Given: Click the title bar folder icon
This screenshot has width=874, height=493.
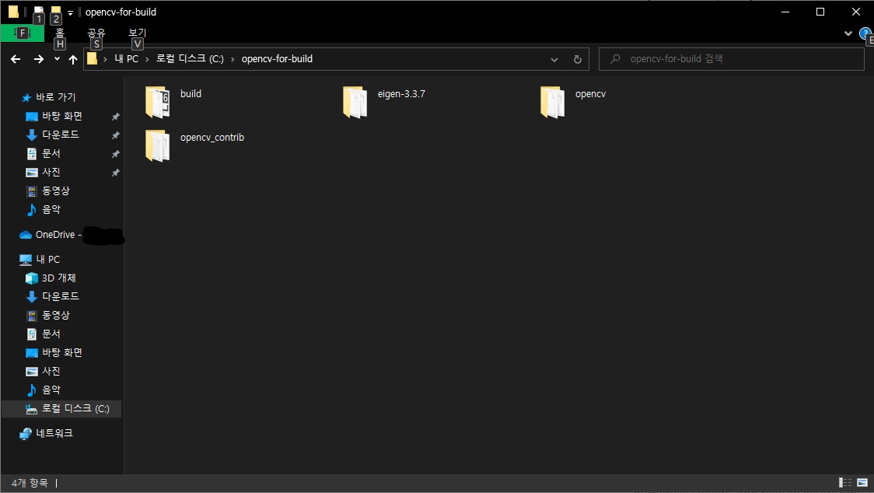Looking at the screenshot, I should tap(13, 12).
